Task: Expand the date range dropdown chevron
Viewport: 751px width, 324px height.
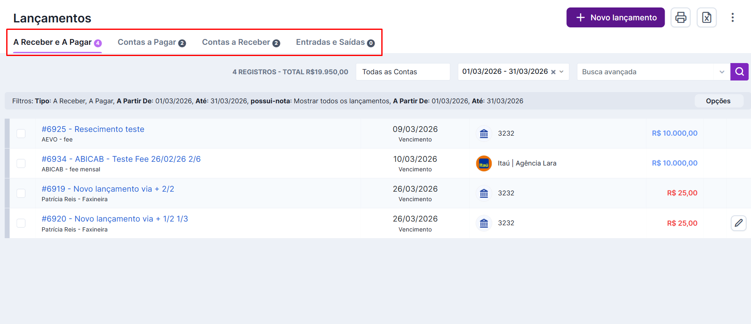Action: 562,72
